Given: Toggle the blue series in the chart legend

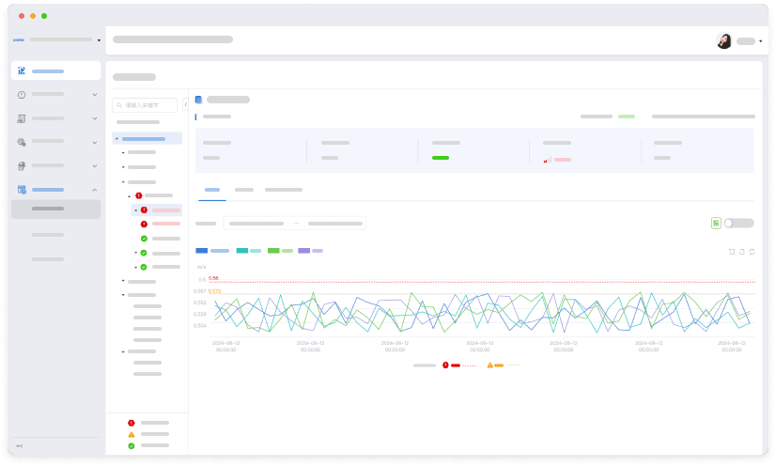Looking at the screenshot, I should pos(202,251).
